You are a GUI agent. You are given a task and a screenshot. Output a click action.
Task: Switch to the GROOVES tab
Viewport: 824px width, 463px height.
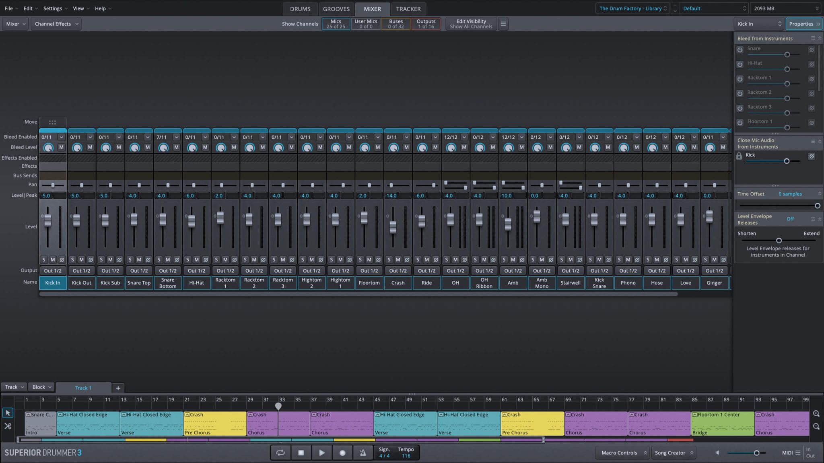pyautogui.click(x=336, y=9)
